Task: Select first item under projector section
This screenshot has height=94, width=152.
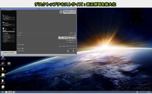Action: point(9,24)
